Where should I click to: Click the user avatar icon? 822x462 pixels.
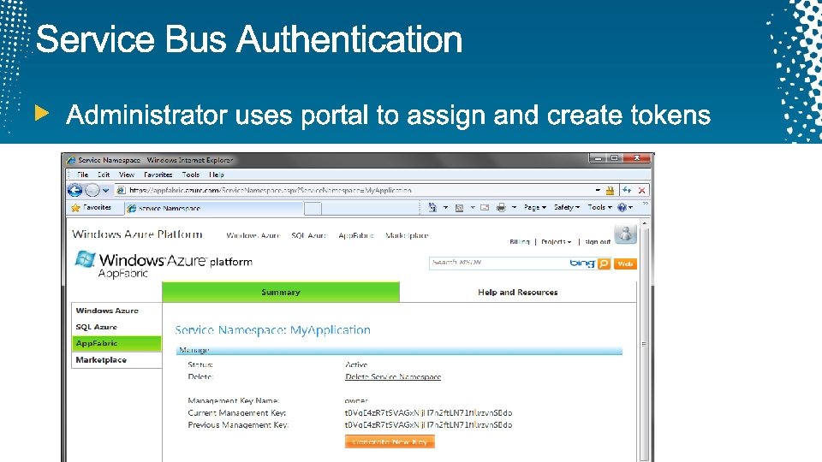(625, 234)
